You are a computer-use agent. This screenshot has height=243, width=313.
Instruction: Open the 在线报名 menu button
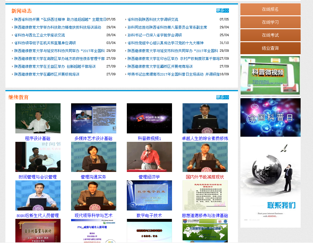[x=270, y=9]
